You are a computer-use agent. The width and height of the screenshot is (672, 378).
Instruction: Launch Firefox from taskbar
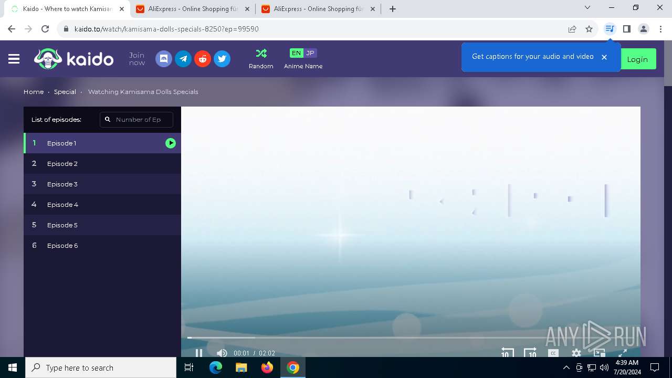[267, 367]
